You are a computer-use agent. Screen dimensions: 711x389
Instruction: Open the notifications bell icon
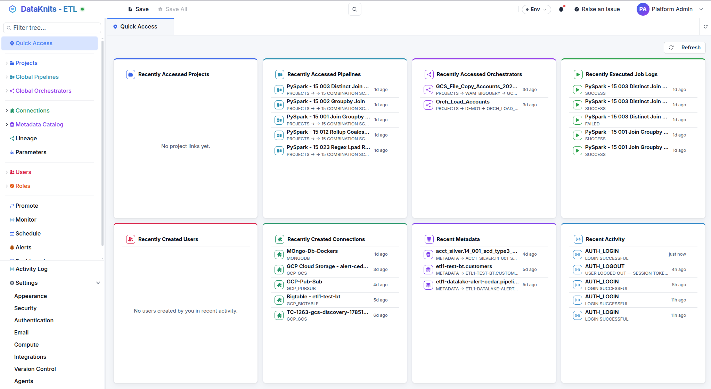coord(561,9)
